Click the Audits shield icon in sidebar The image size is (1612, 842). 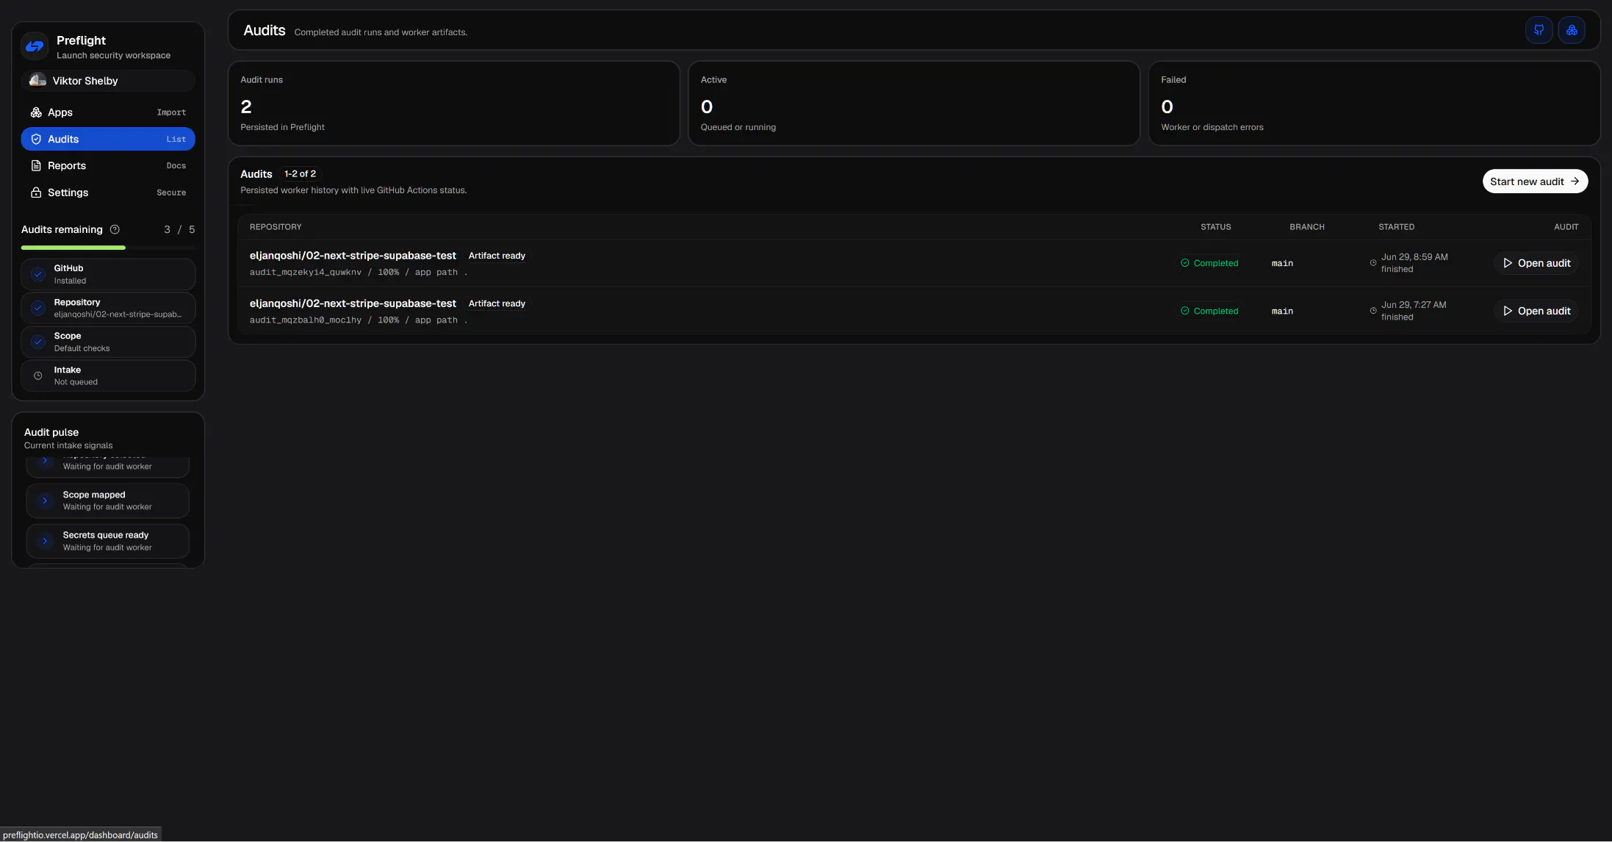(36, 139)
